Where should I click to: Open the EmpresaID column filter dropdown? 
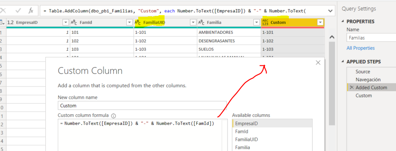(x=66, y=22)
